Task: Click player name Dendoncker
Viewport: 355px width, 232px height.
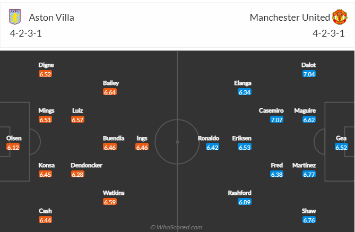Action: [x=86, y=165]
